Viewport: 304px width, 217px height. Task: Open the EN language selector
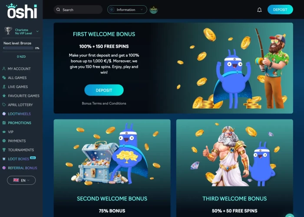pyautogui.click(x=21, y=180)
